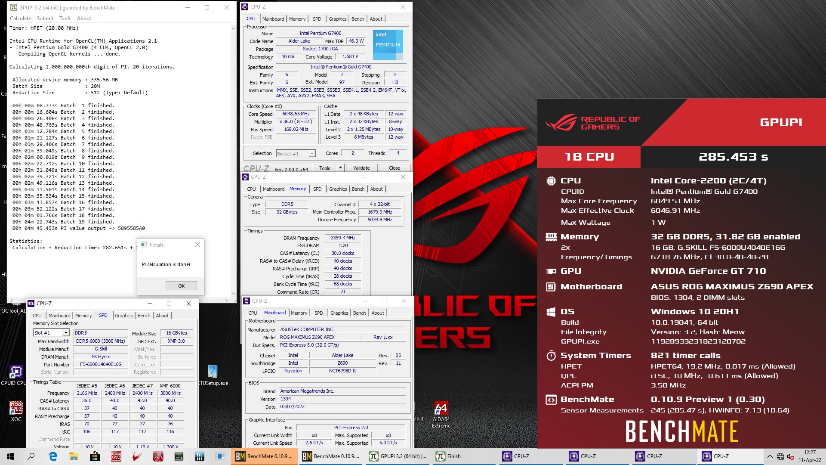Screen dimensions: 826x465
Task: Click the BenchMate code icon in result panel
Action: coord(551,400)
